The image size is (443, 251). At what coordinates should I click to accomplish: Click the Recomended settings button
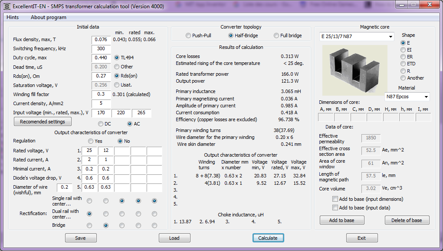(43, 122)
